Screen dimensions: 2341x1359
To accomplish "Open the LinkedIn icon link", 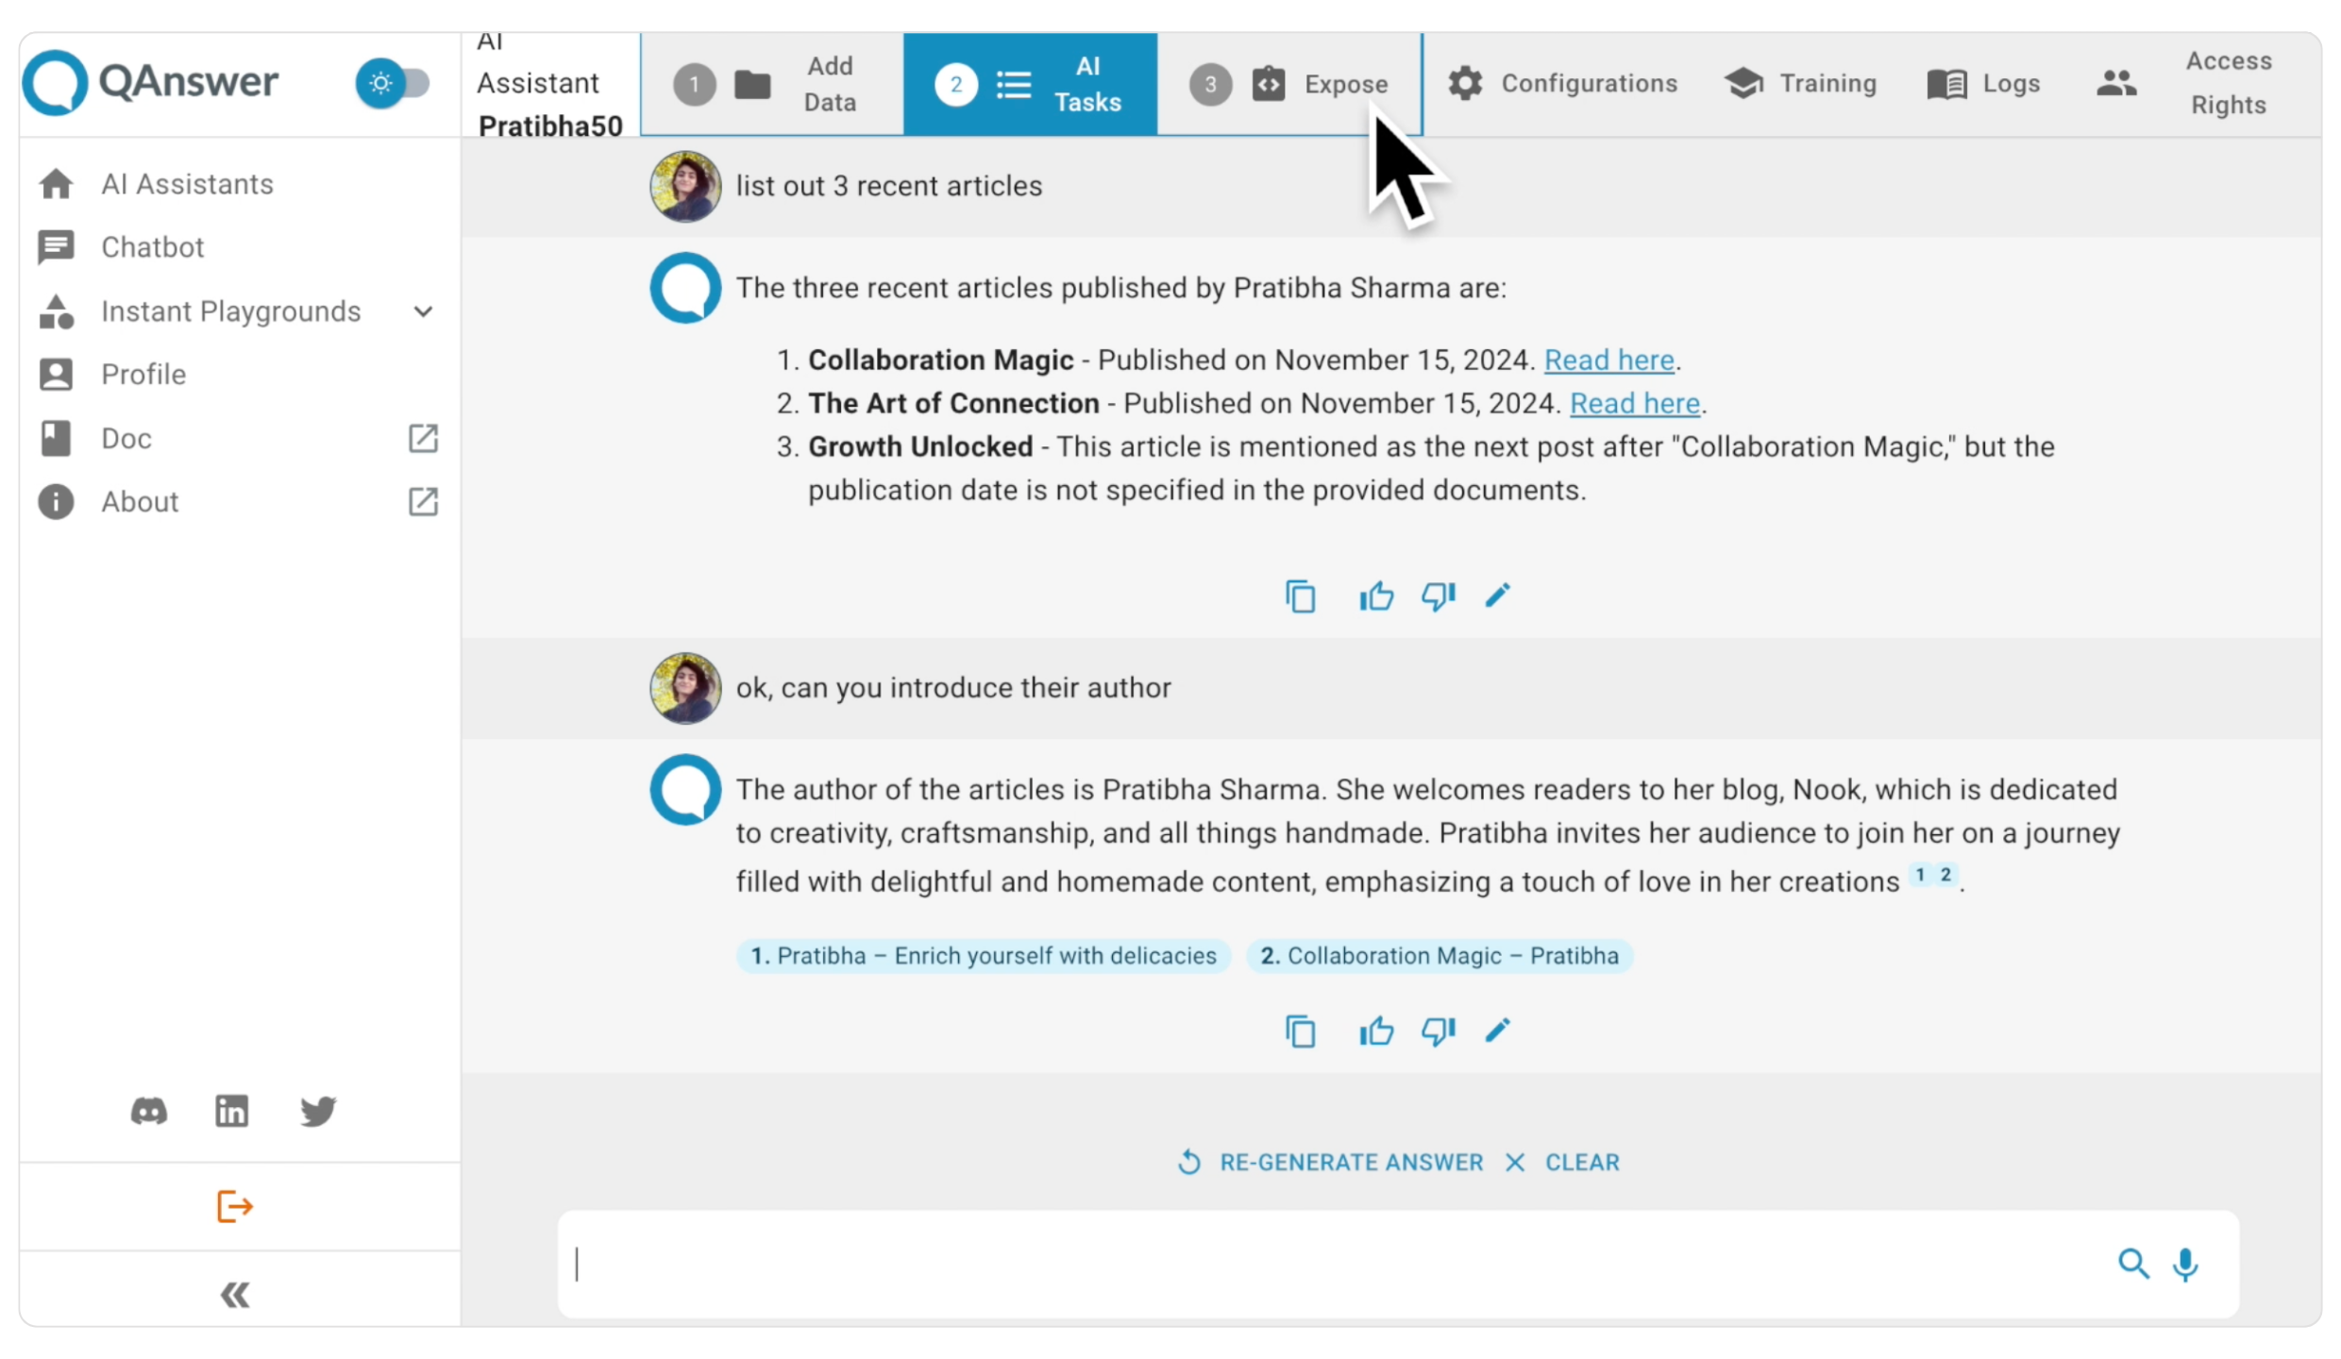I will tap(232, 1111).
